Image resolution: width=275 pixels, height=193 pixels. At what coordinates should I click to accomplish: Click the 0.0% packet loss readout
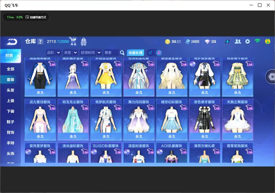coord(20,17)
